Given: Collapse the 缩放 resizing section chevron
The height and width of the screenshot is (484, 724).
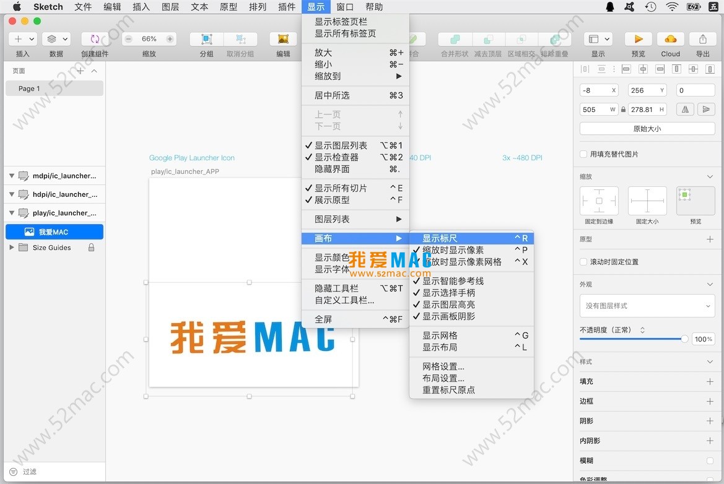Looking at the screenshot, I should (710, 177).
